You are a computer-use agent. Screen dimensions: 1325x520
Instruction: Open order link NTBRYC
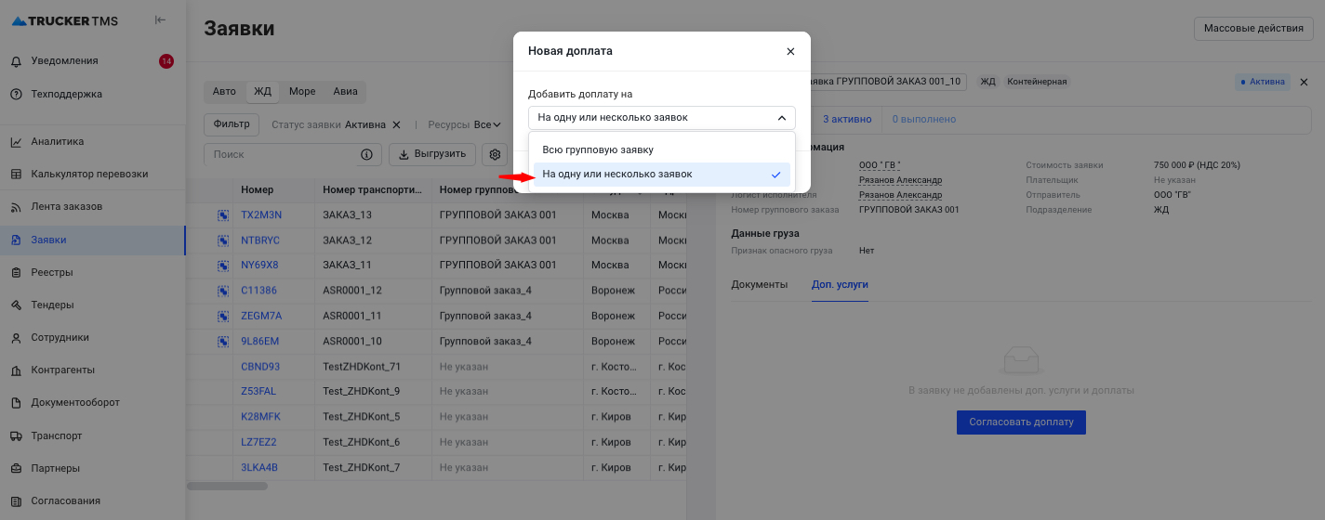pyautogui.click(x=259, y=240)
